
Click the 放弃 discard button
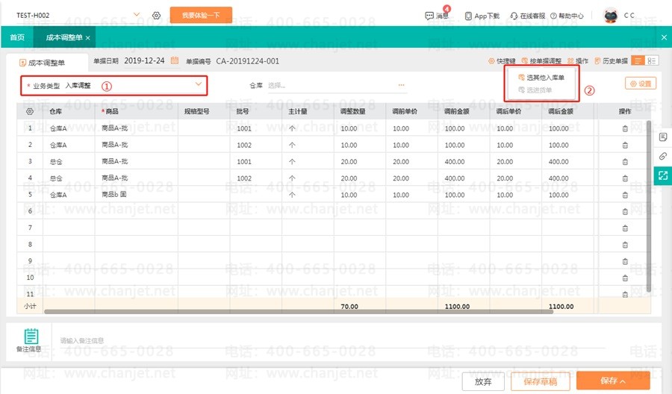483,381
